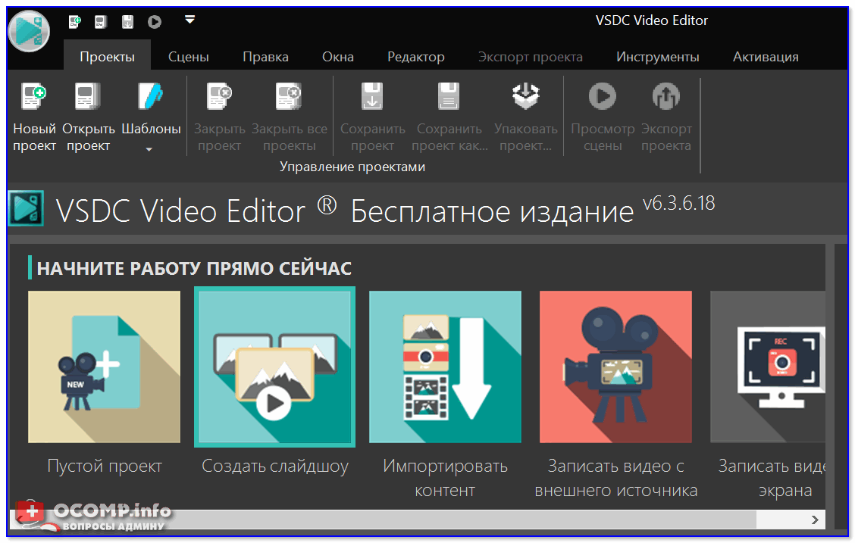The image size is (855, 543).
Task: Click the Упаковать проект... ribbon button
Action: [x=525, y=117]
